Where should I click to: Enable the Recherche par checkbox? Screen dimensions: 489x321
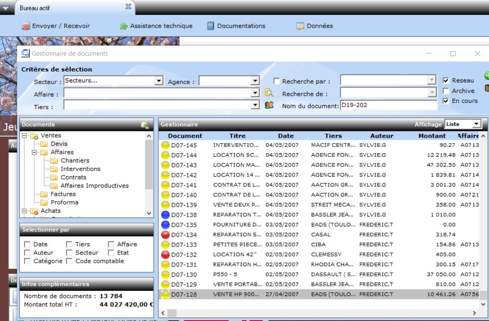(277, 82)
